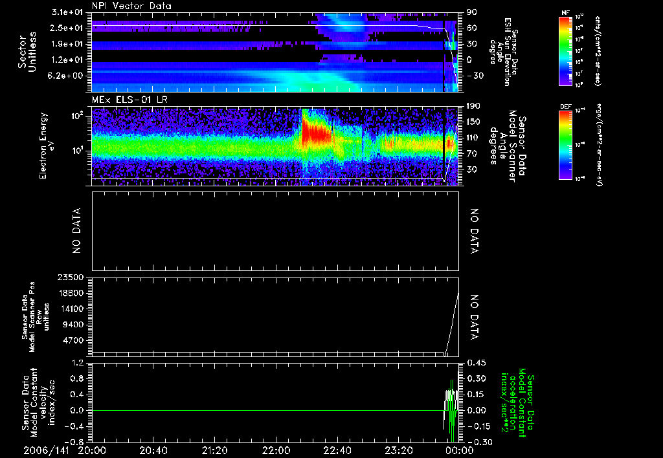Image resolution: width=663 pixels, height=458 pixels.
Task: Click the '22:40' time axis label
Action: (337, 450)
